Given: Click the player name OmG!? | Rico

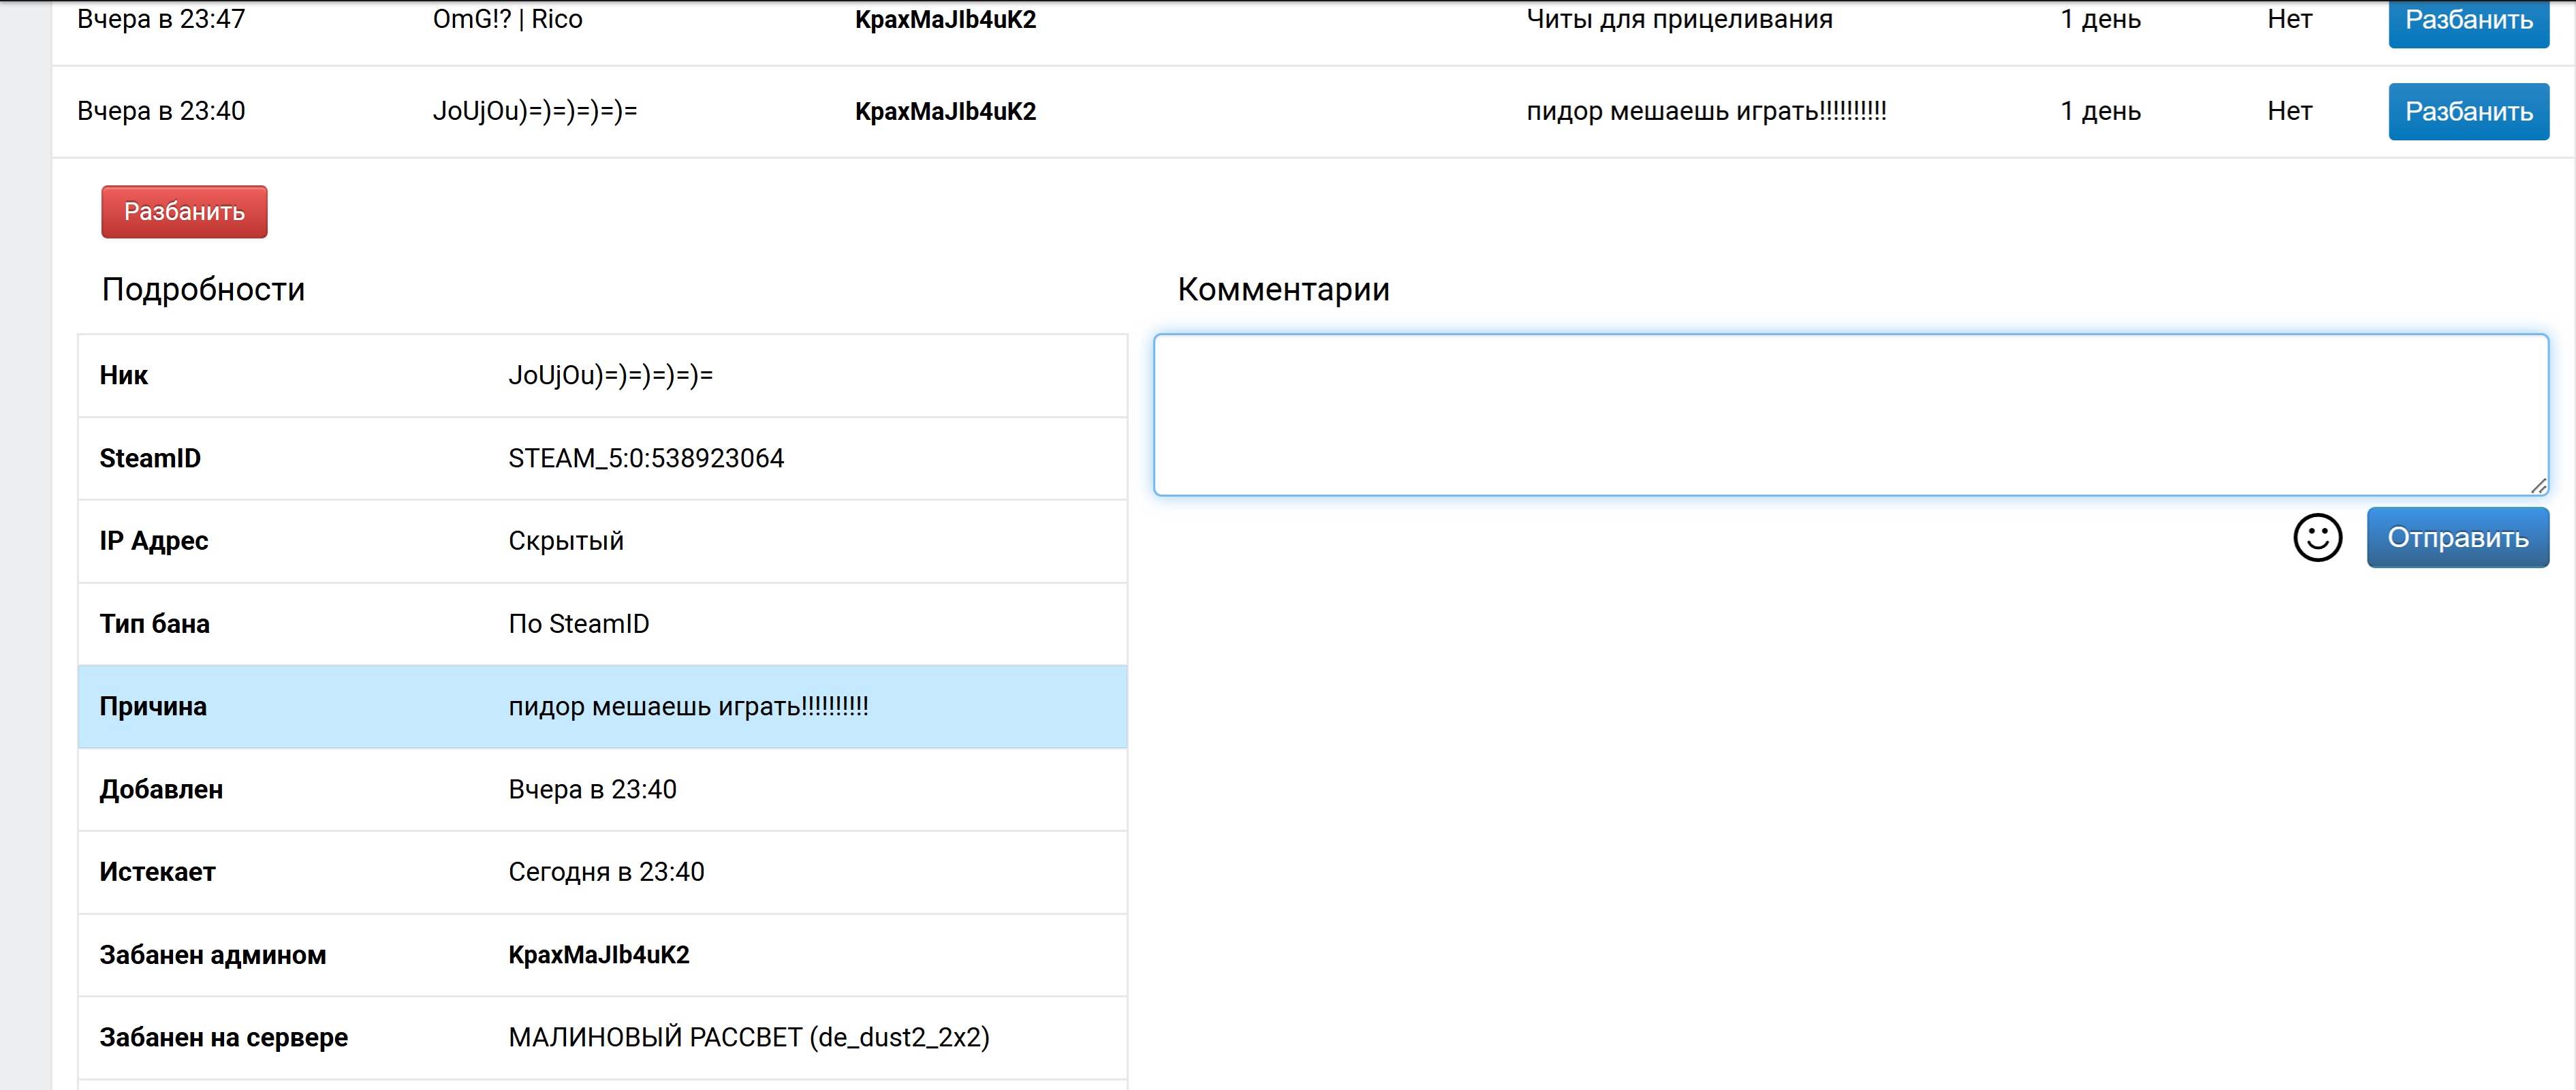Looking at the screenshot, I should (507, 19).
